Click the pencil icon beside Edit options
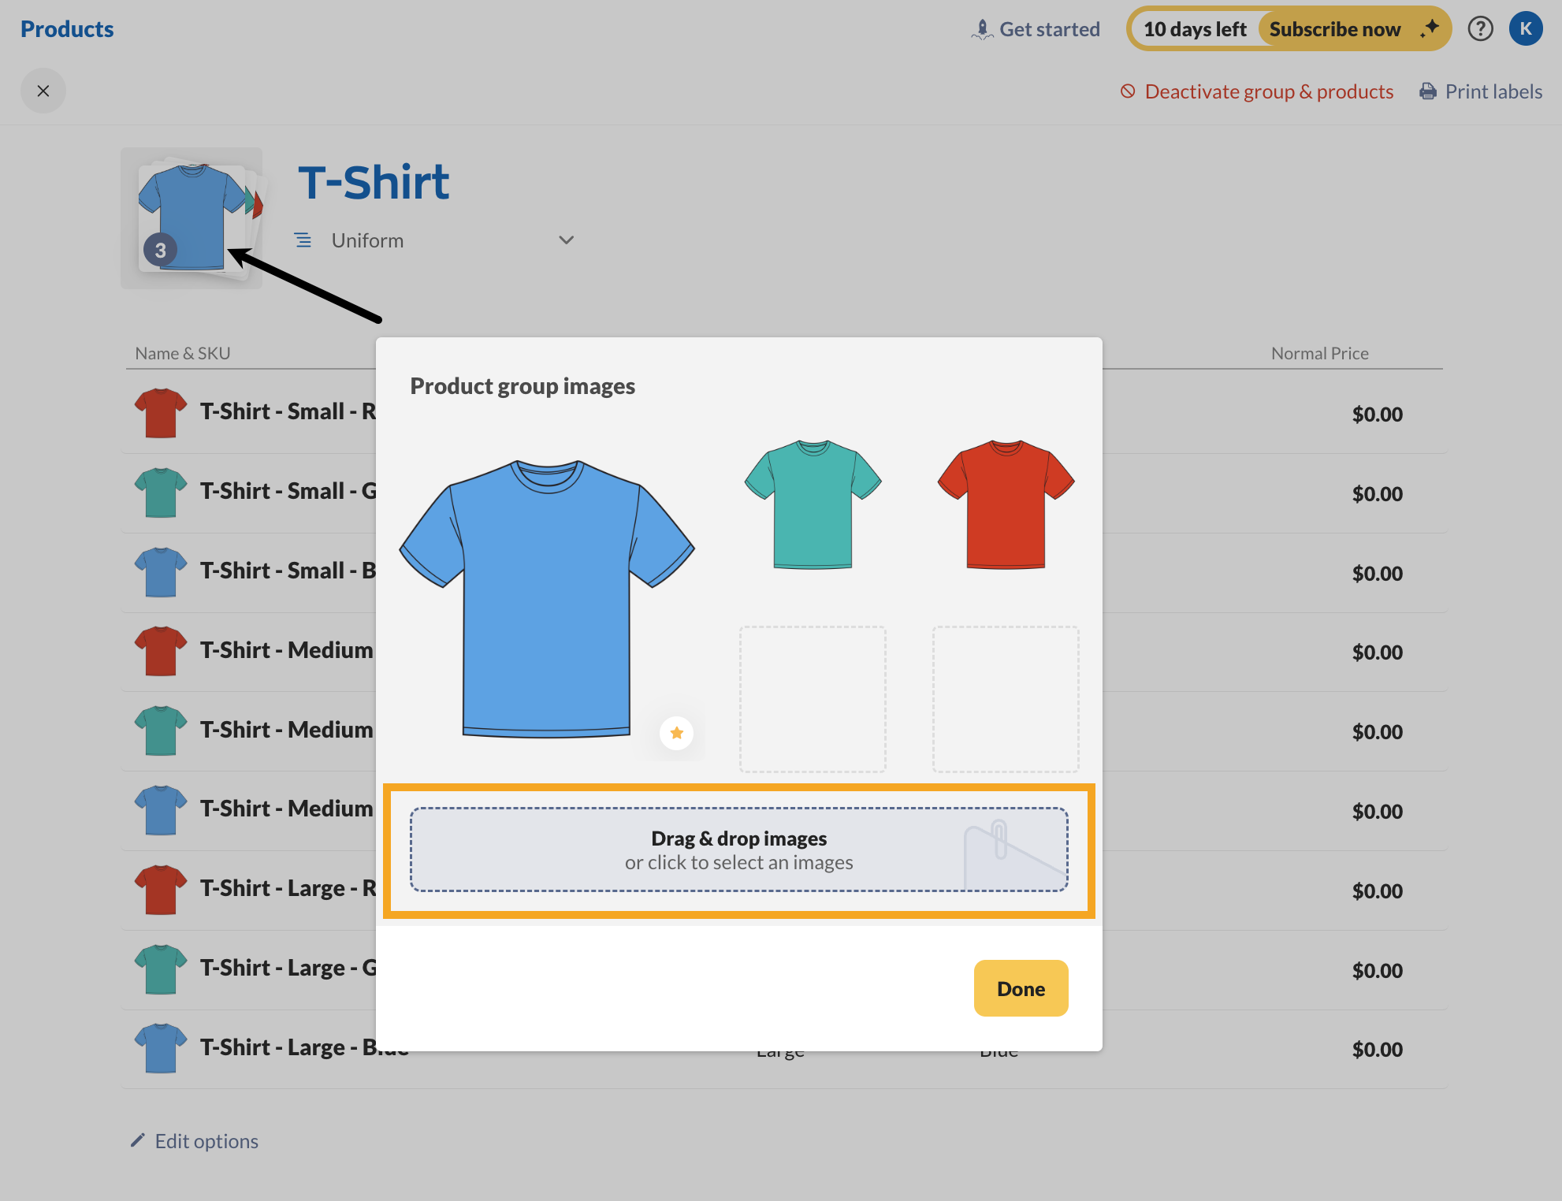 (138, 1140)
